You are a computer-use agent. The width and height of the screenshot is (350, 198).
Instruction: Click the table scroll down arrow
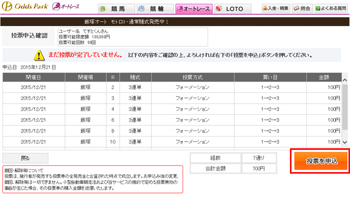(344, 142)
